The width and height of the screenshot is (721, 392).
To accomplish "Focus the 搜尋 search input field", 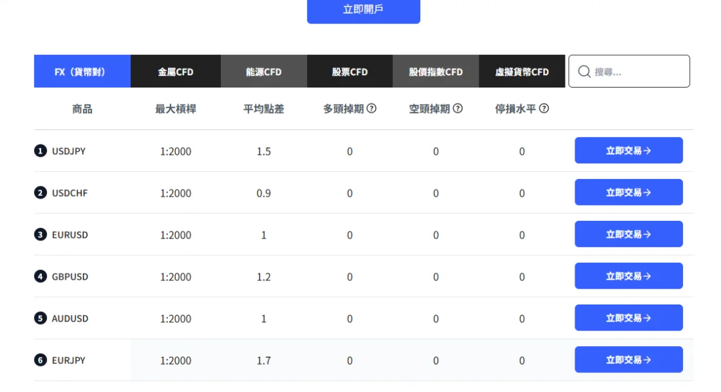I will coord(629,71).
